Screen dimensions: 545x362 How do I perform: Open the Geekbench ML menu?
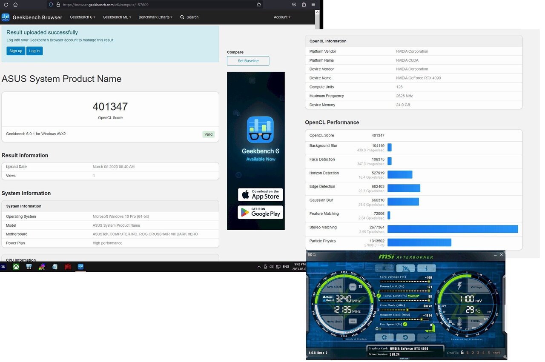[x=117, y=17]
